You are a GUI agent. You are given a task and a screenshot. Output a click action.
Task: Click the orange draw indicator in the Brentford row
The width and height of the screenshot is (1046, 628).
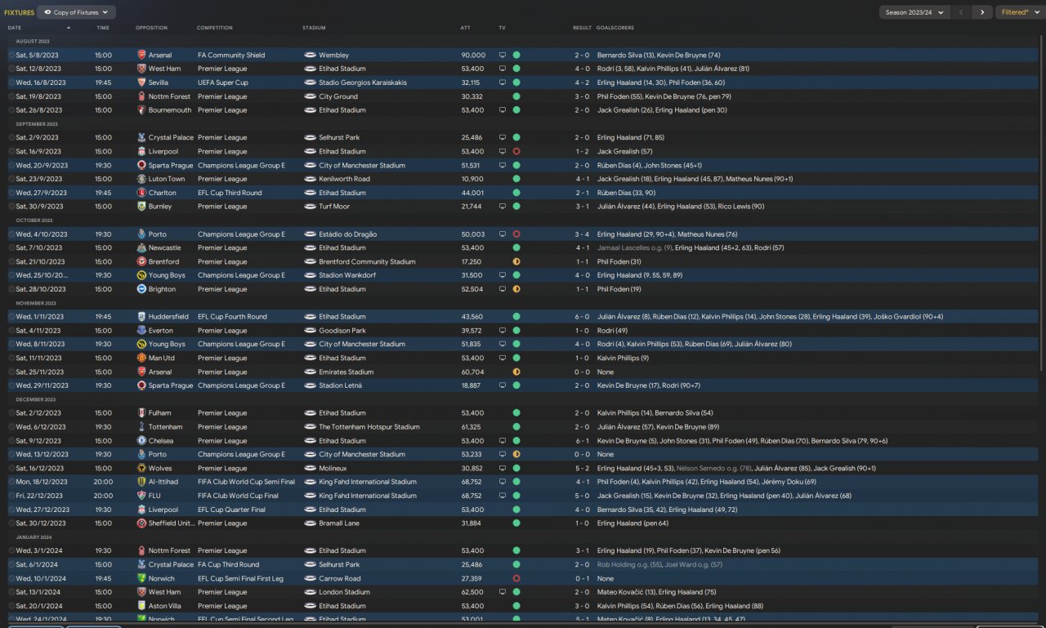516,261
